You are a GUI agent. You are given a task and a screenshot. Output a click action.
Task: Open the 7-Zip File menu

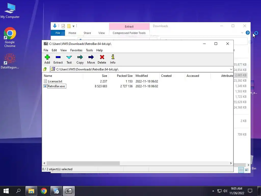pos(46,50)
